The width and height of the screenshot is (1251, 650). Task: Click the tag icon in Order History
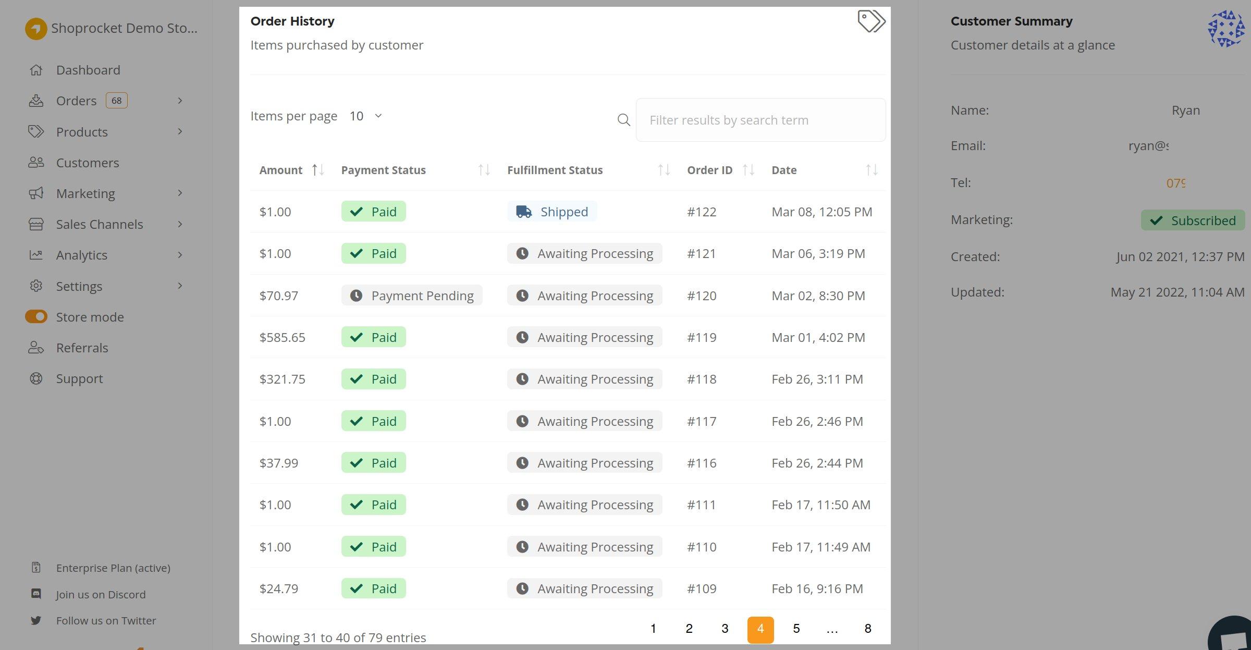pyautogui.click(x=871, y=21)
